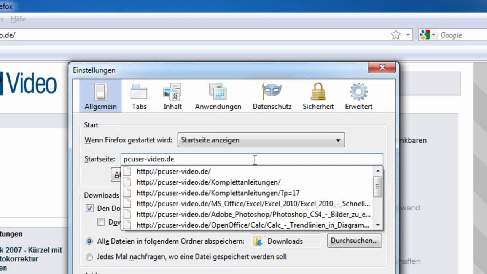Click the Startseite text field
This screenshot has height=274, width=487.
tap(251, 159)
